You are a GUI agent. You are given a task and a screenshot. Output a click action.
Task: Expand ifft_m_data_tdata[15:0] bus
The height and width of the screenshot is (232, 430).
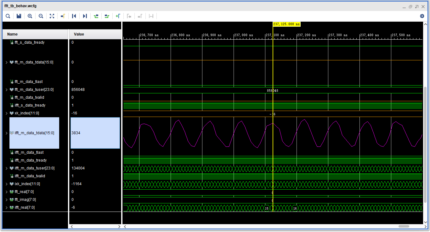coord(7,133)
